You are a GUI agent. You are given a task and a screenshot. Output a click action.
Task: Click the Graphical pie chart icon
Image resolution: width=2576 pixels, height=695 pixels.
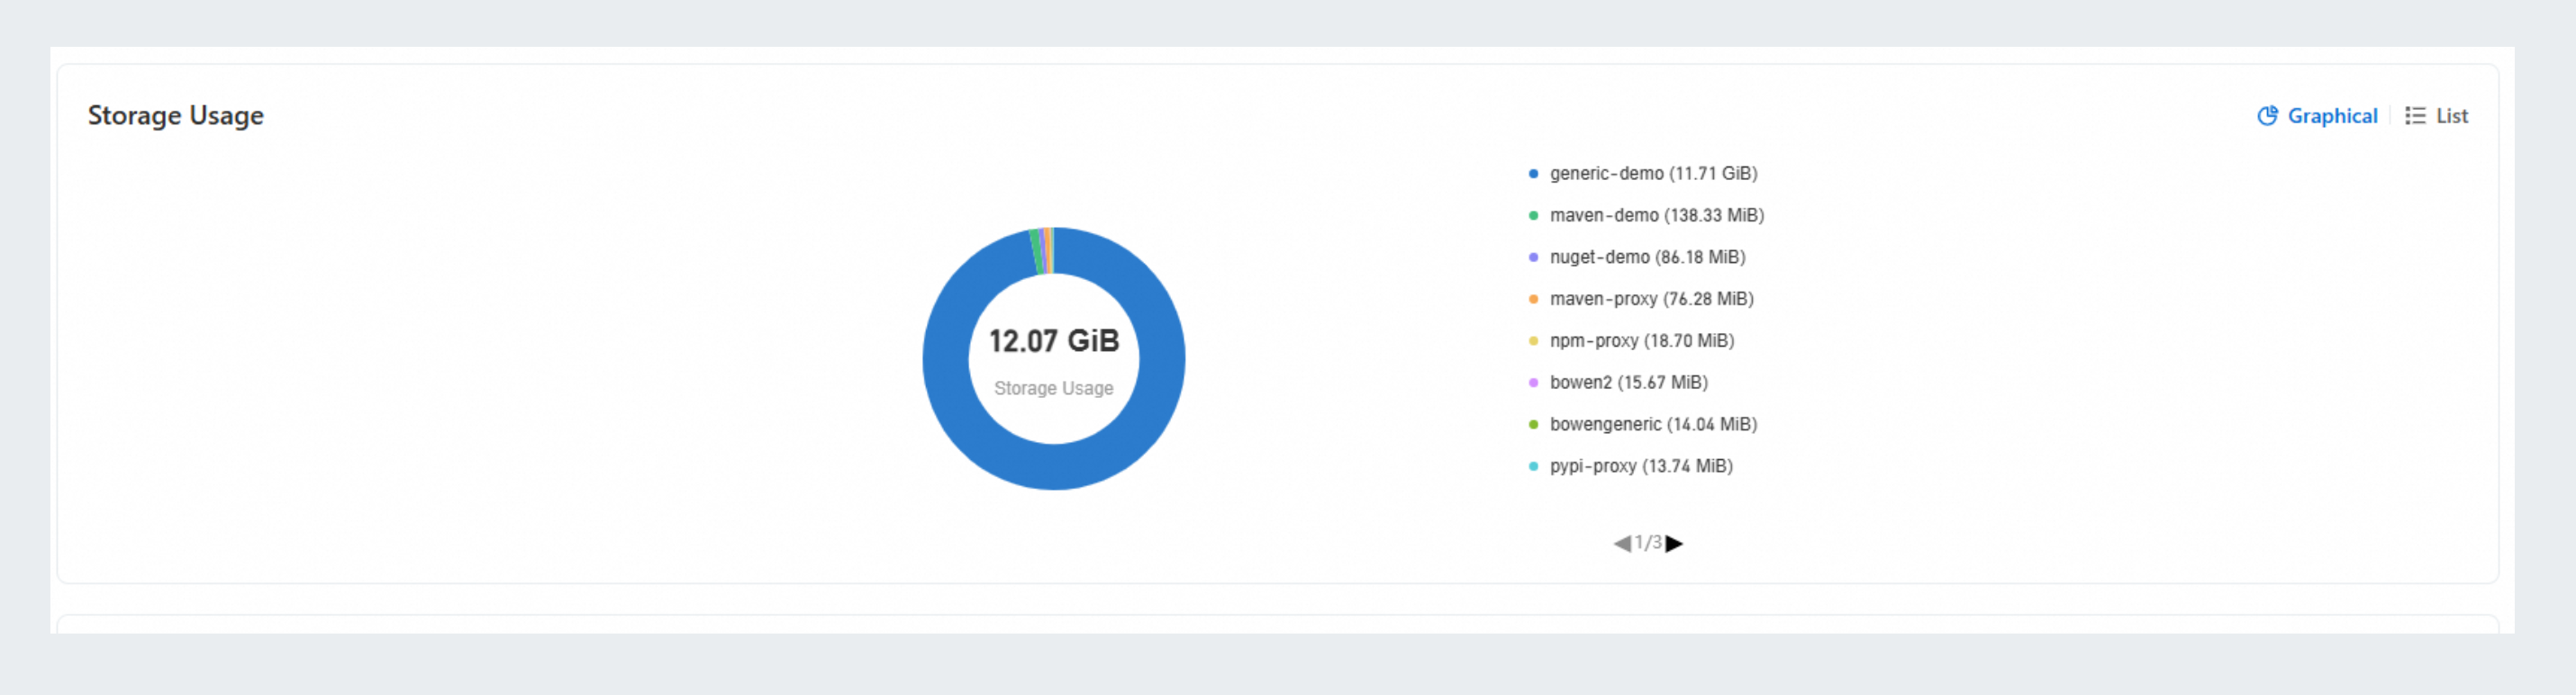2267,116
